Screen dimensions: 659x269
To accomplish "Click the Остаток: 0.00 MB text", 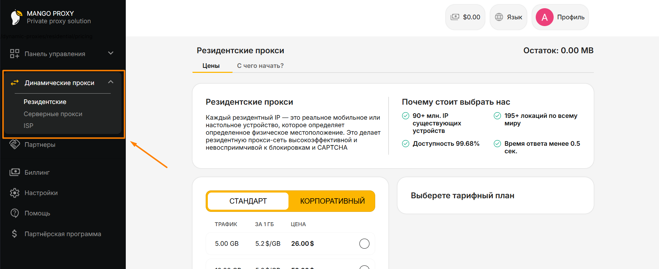I will [558, 50].
